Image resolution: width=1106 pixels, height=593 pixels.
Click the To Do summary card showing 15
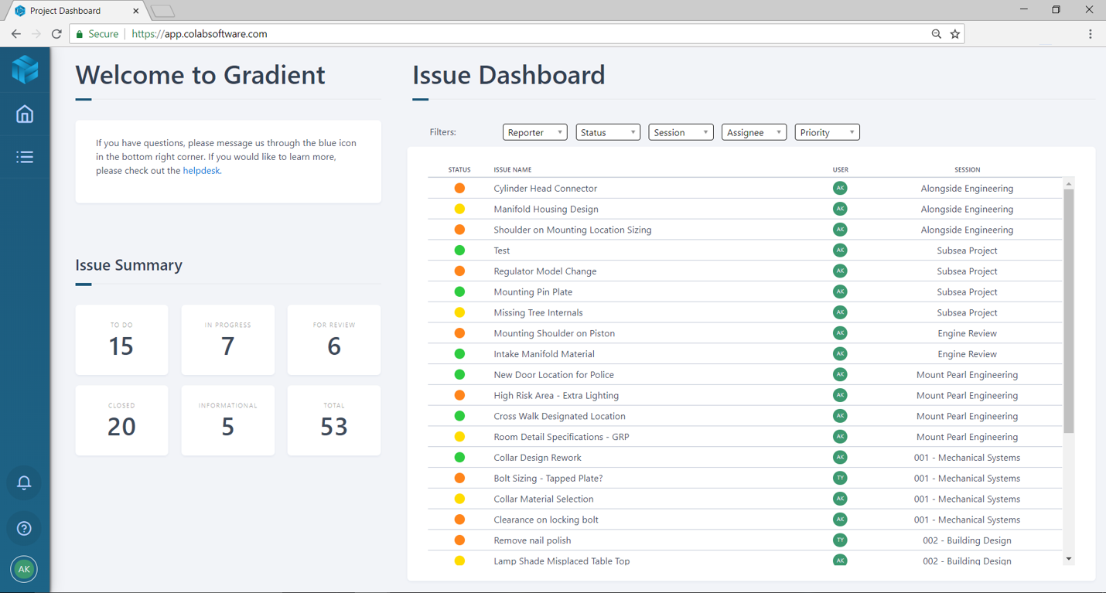tap(121, 339)
